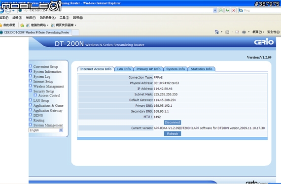This screenshot has height=184, width=281.
Task: Click the Compatibility View icon beside address bar
Action: [221, 10]
